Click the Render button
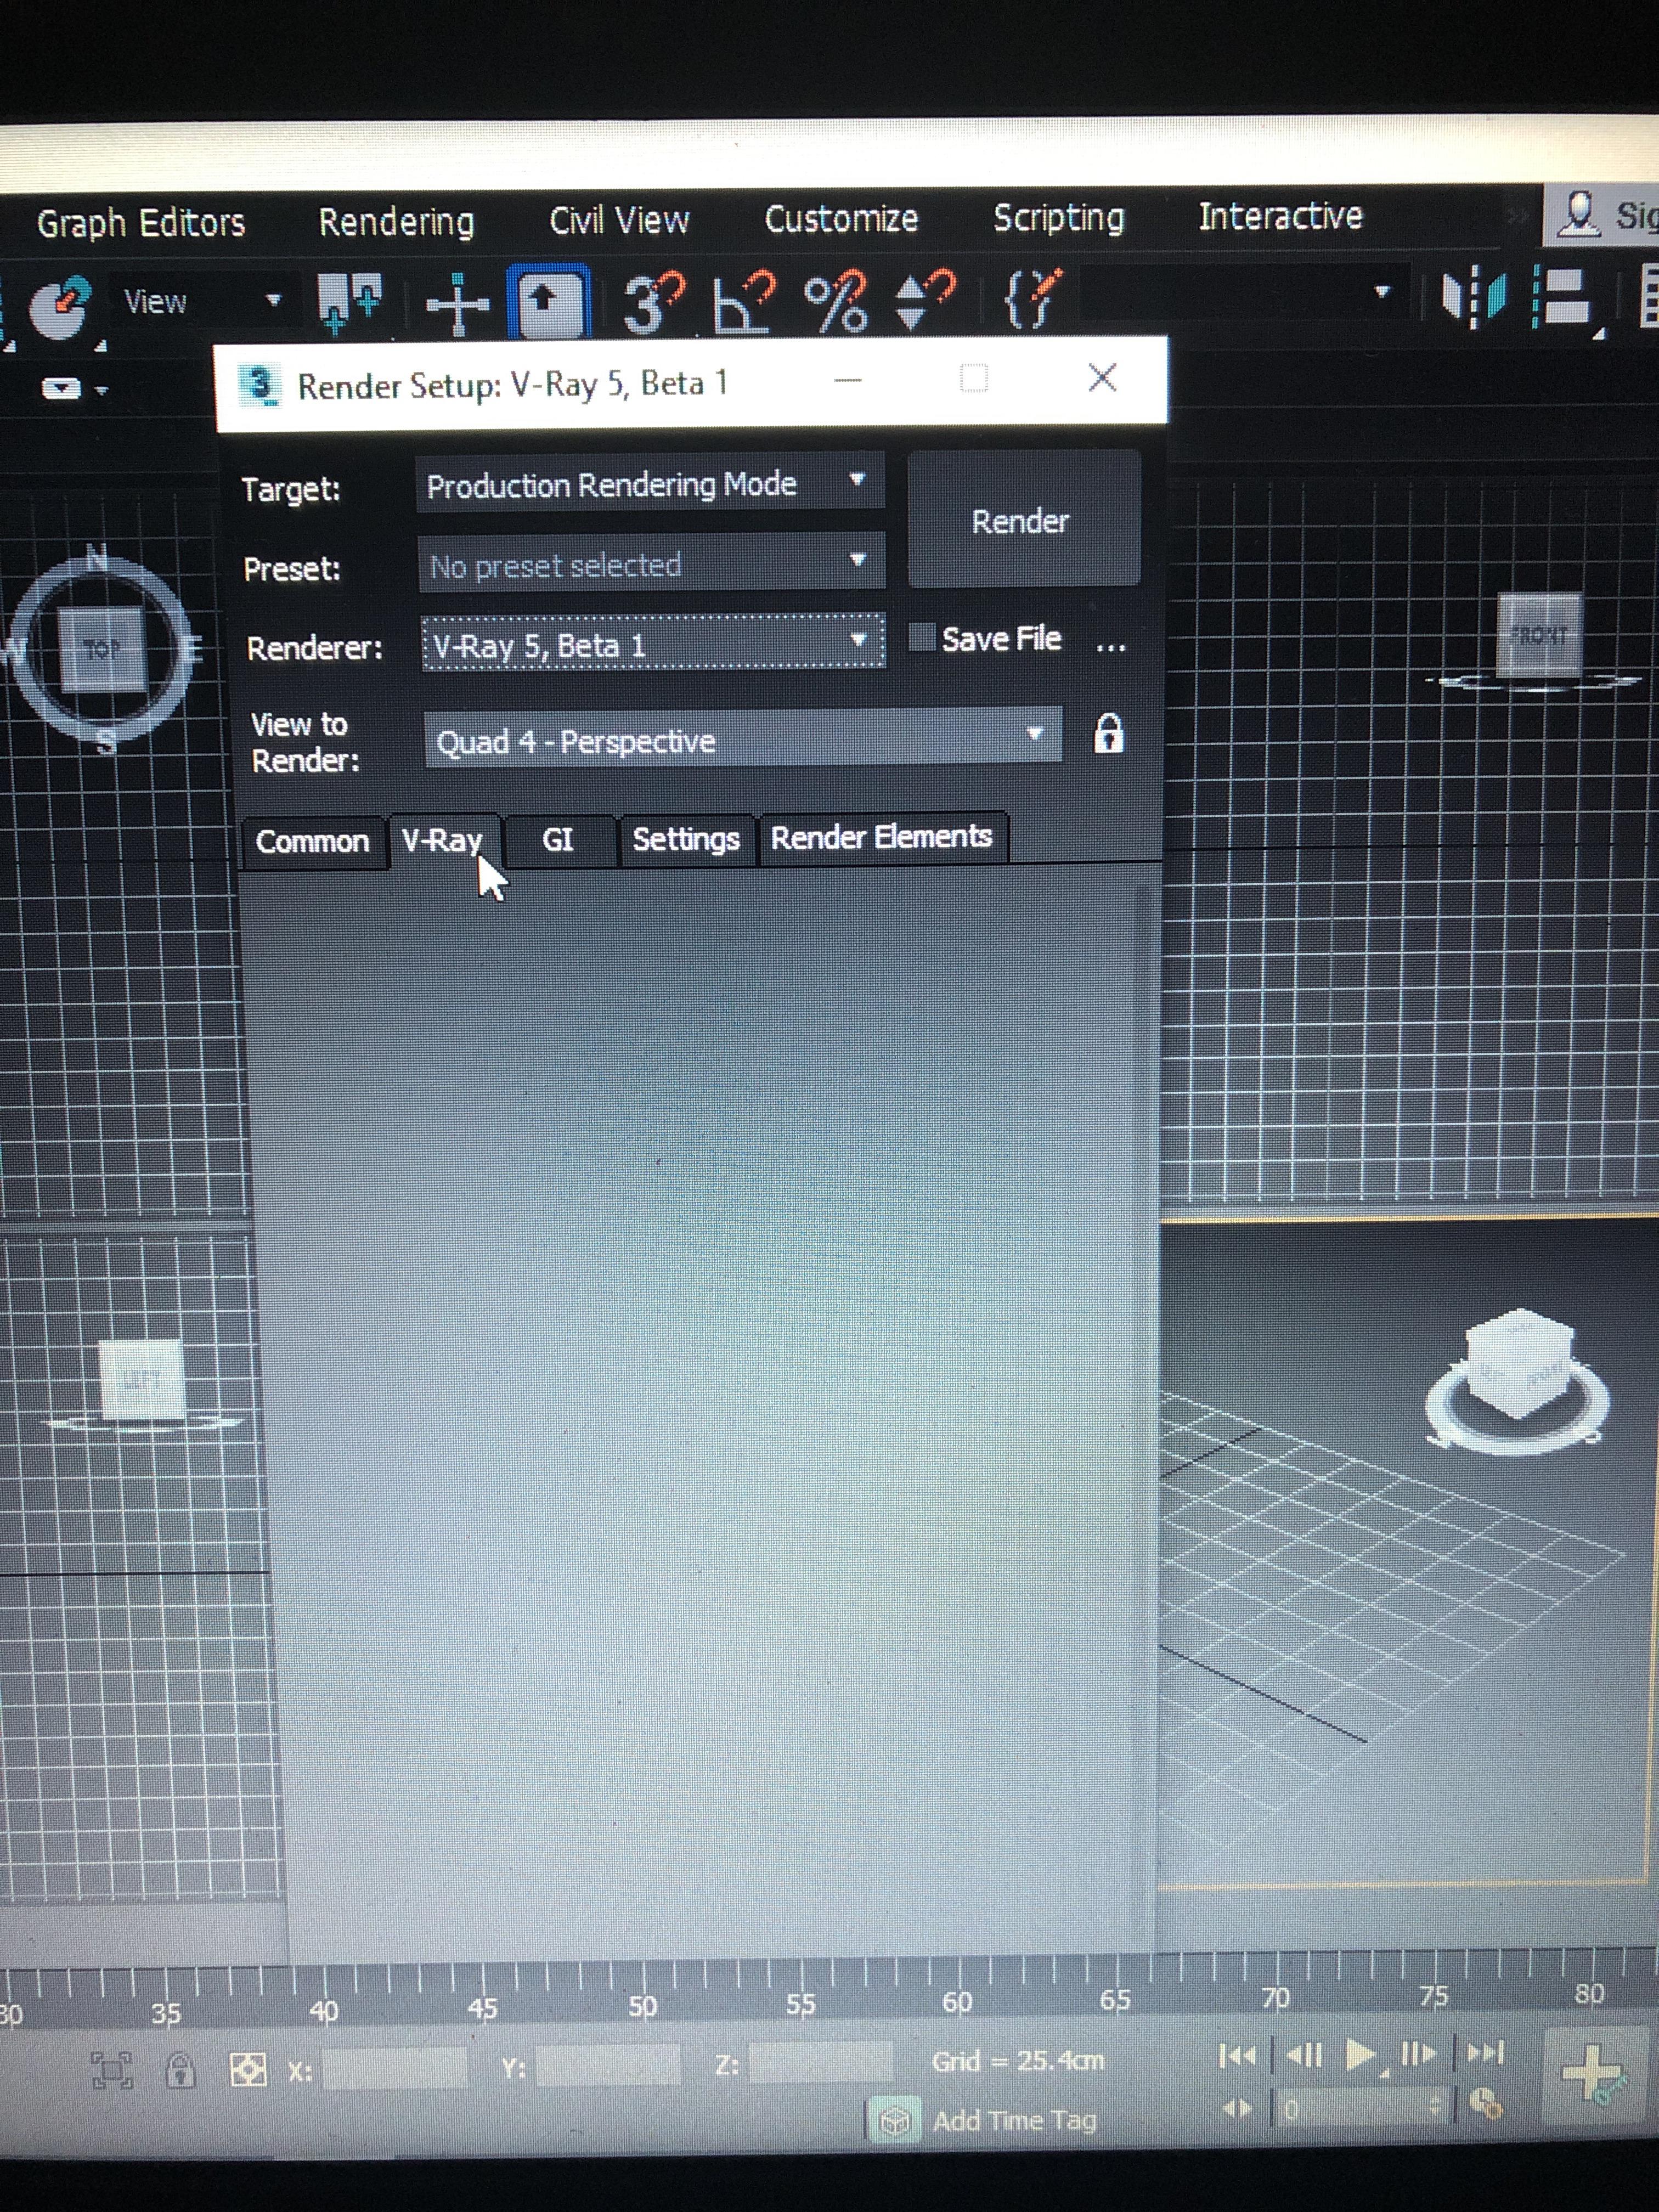1659x2212 pixels. pos(1021,520)
